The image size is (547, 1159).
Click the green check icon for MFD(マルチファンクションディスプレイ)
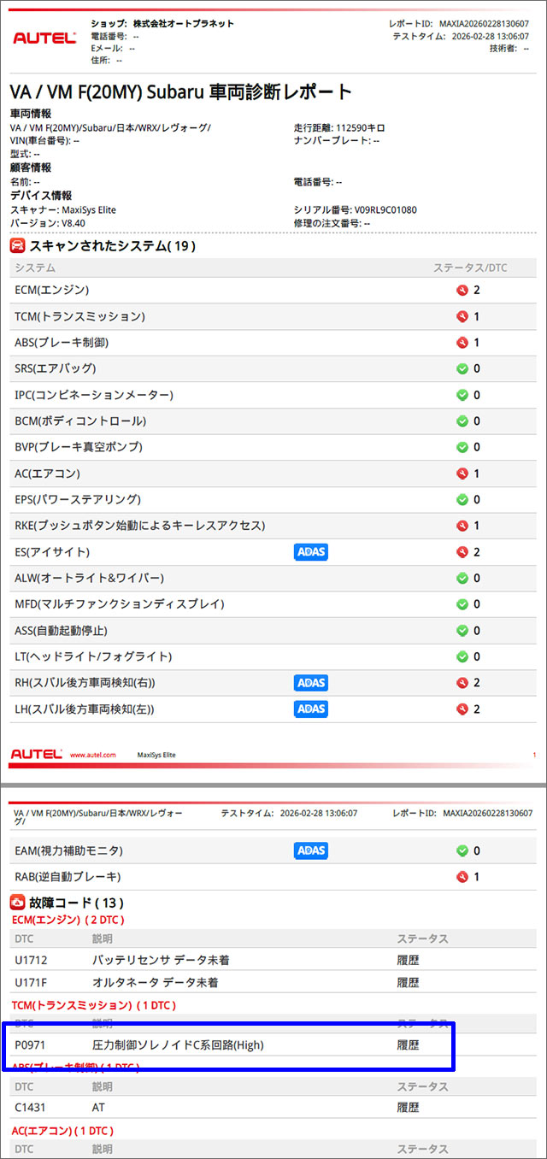pos(462,604)
